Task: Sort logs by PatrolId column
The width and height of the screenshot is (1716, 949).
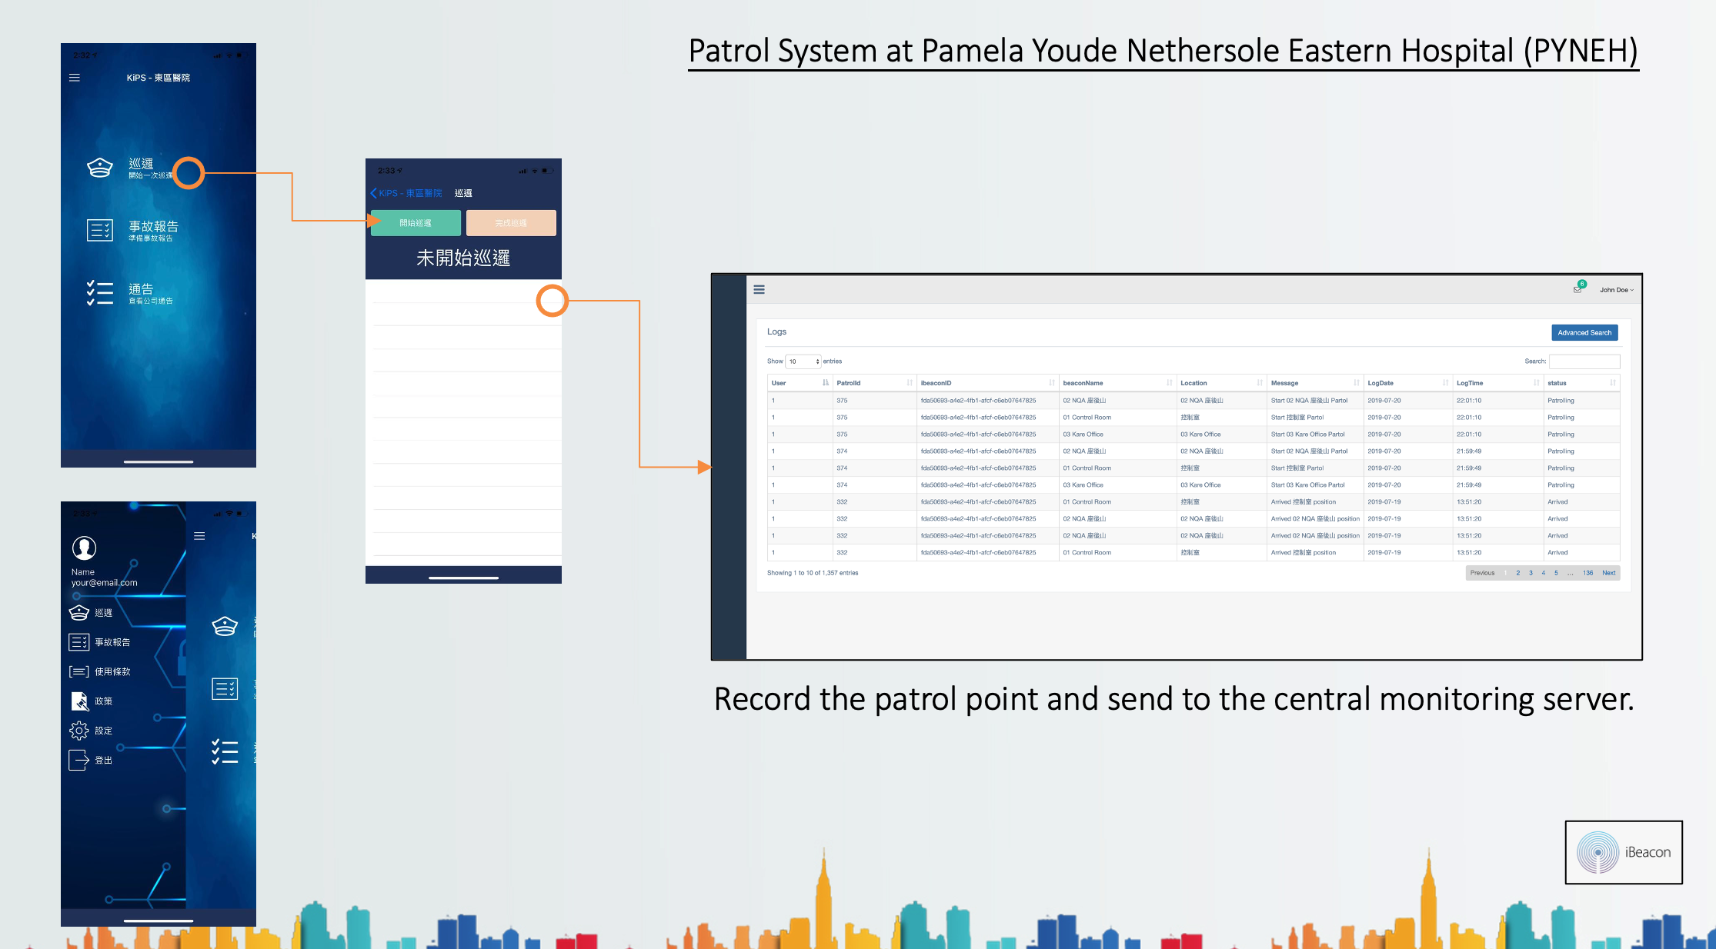Action: (875, 383)
